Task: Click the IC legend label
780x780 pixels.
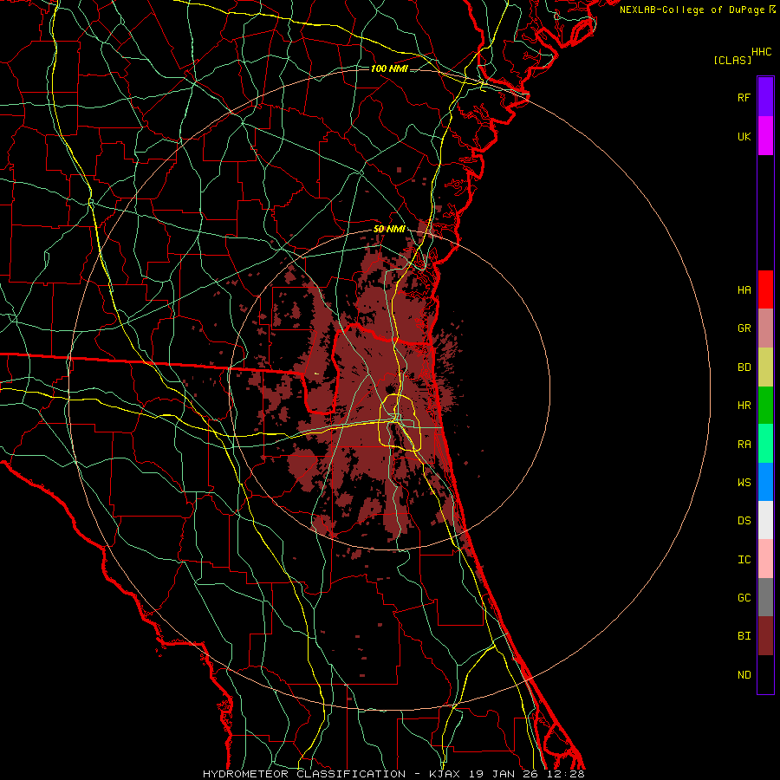Action: tap(744, 560)
